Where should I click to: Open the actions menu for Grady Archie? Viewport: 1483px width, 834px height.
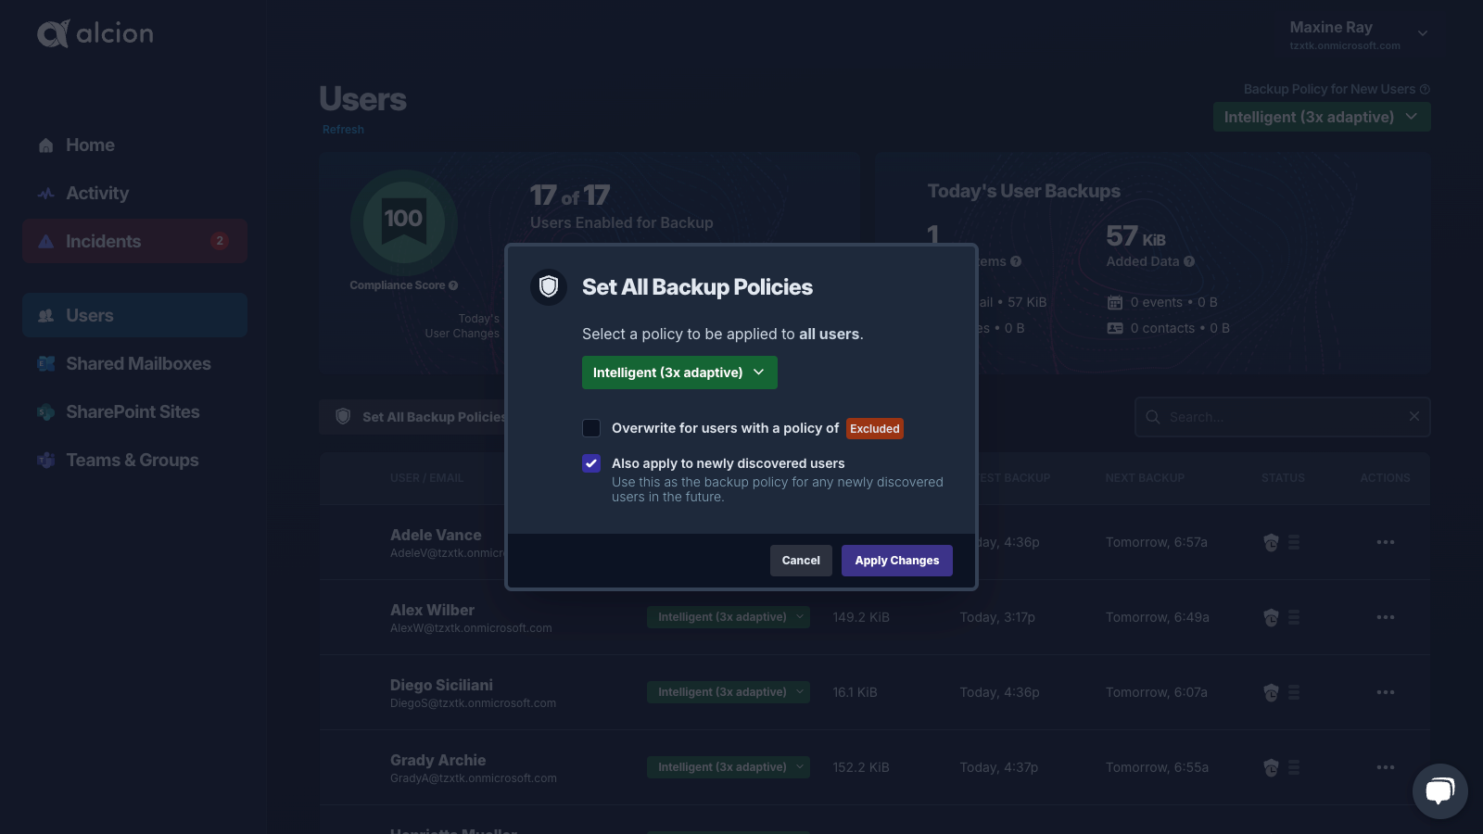[x=1386, y=767]
